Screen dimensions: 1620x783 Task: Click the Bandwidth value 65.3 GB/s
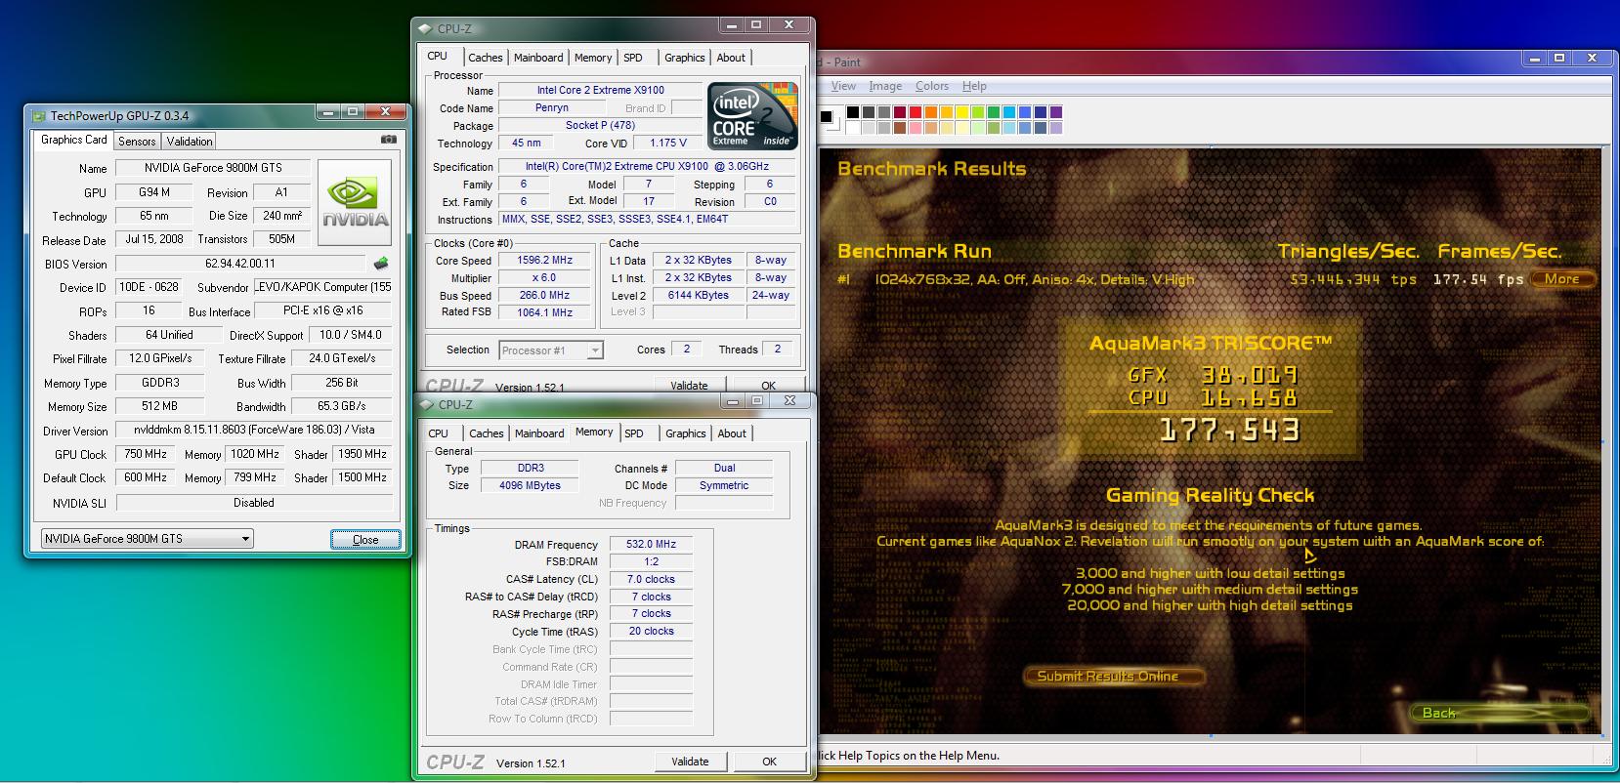tap(342, 406)
